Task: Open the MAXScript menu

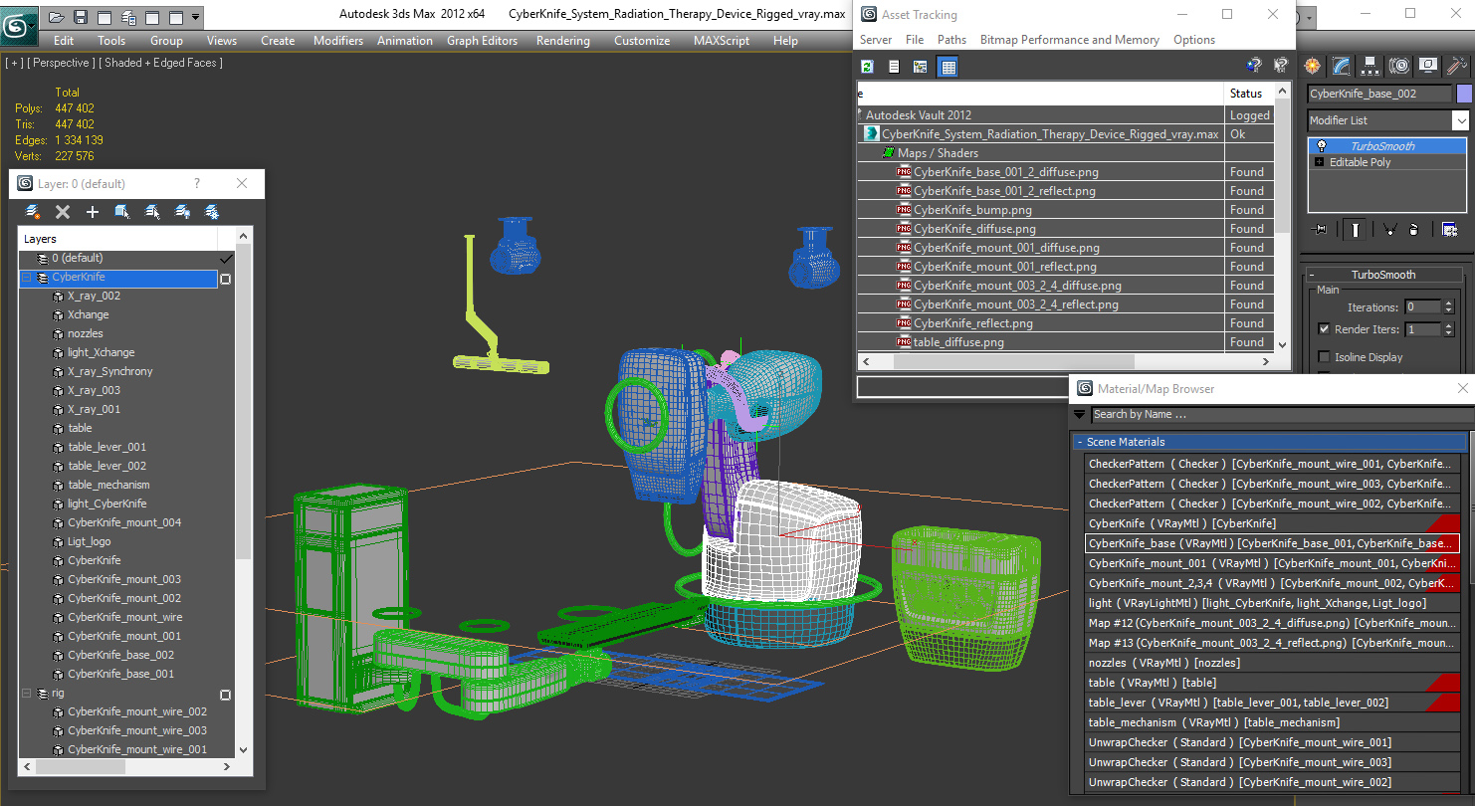Action: coord(722,41)
